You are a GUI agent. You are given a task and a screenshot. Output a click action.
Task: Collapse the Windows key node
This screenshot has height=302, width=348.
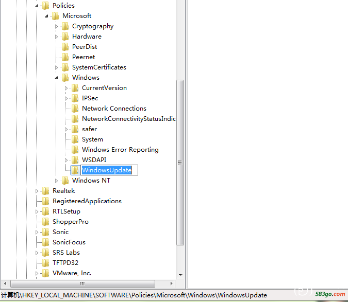tap(56, 78)
